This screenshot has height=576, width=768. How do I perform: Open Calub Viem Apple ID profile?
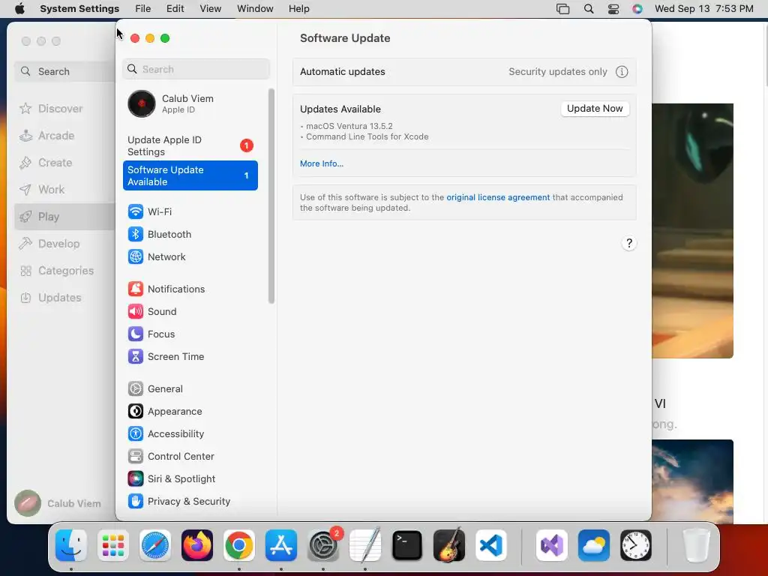point(190,103)
